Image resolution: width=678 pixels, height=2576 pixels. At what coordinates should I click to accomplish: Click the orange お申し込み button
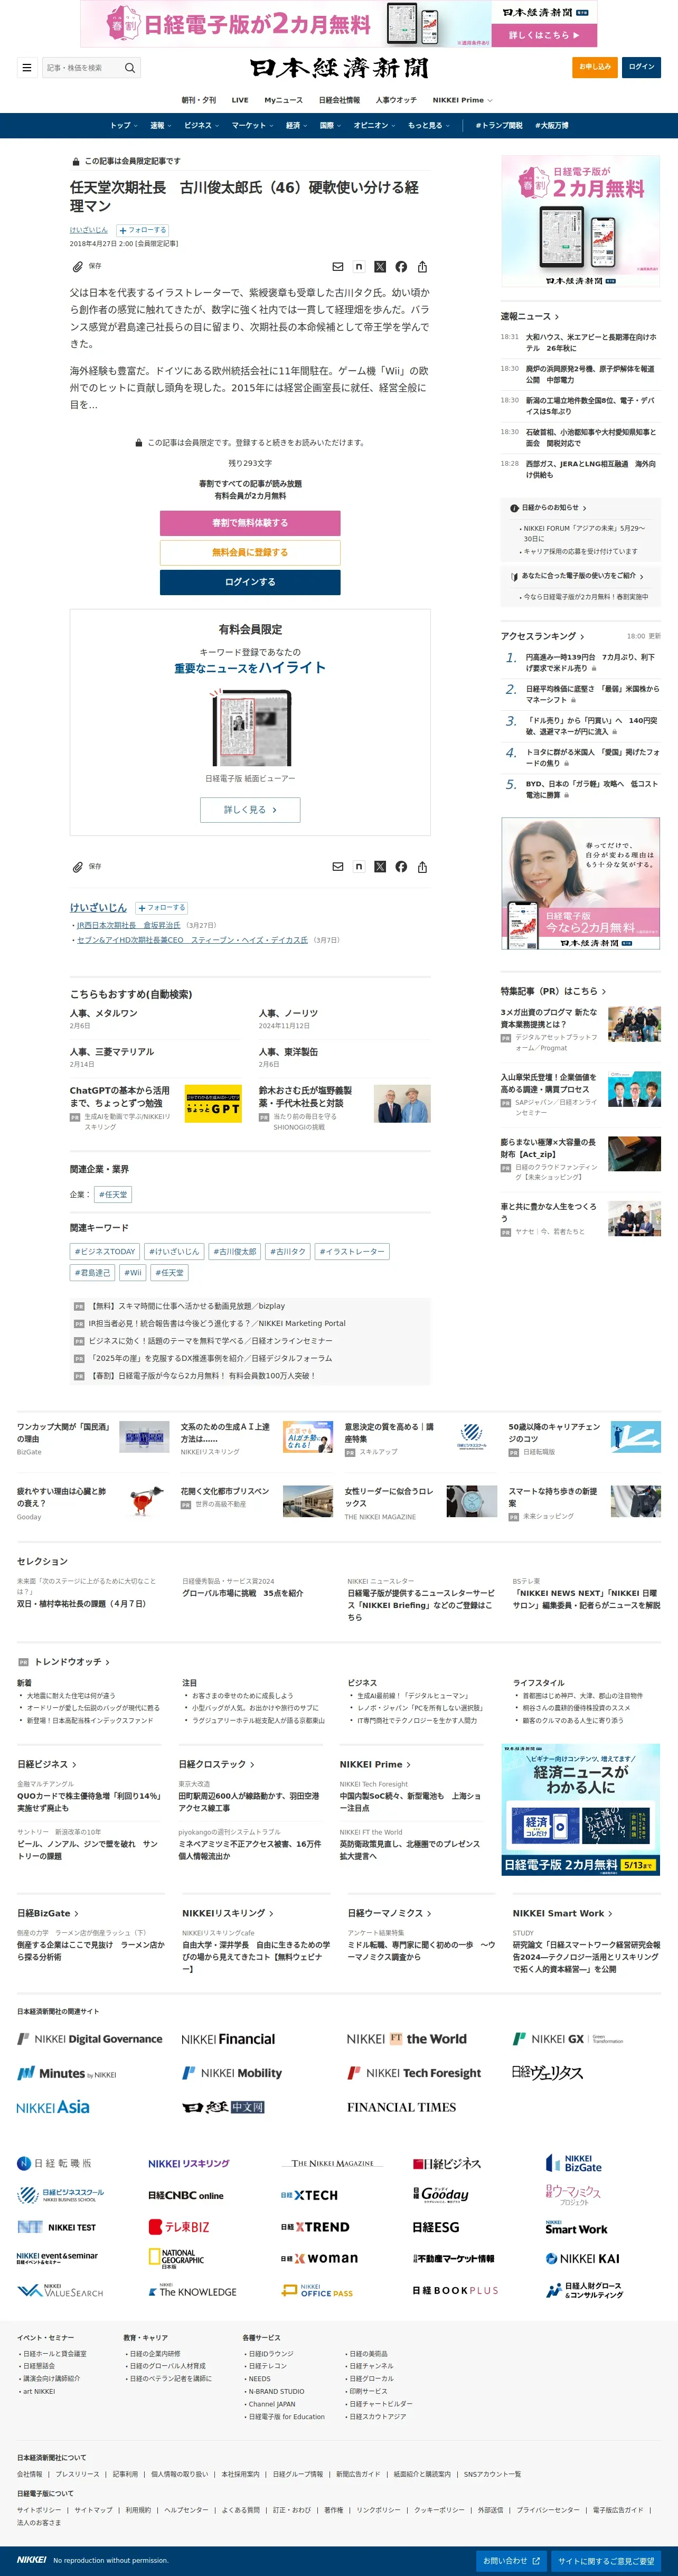point(595,67)
